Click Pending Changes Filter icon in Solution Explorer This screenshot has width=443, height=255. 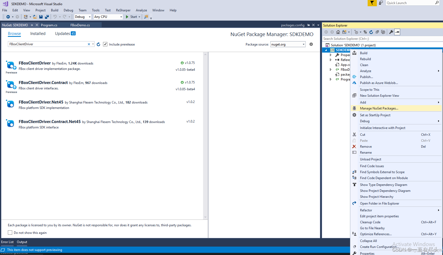pos(356,32)
